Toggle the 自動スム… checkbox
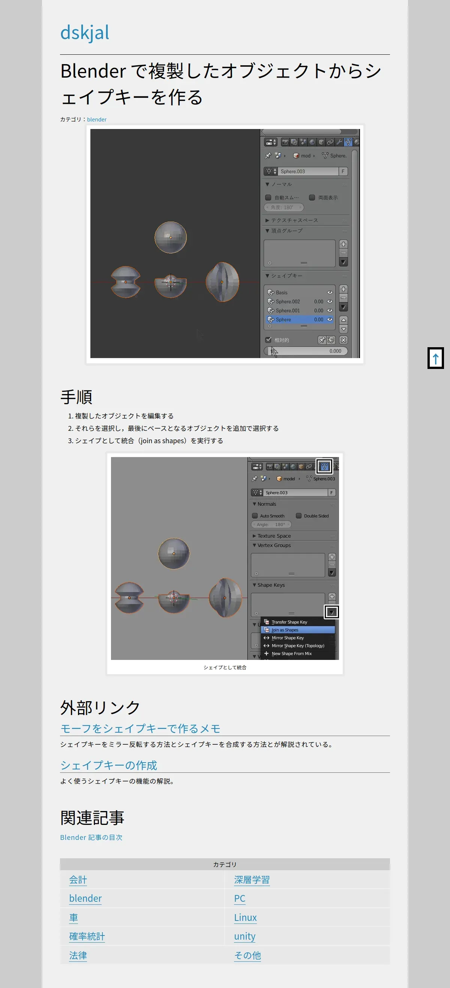Screen dimensions: 450x988 coord(268,198)
